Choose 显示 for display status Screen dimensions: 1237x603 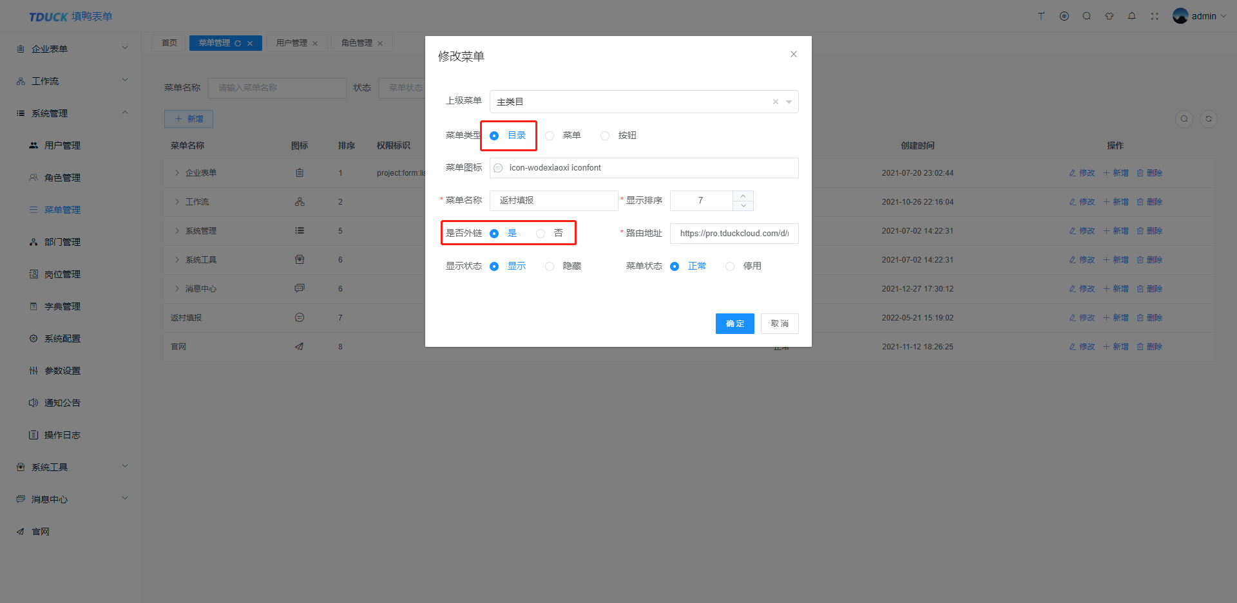coord(494,266)
